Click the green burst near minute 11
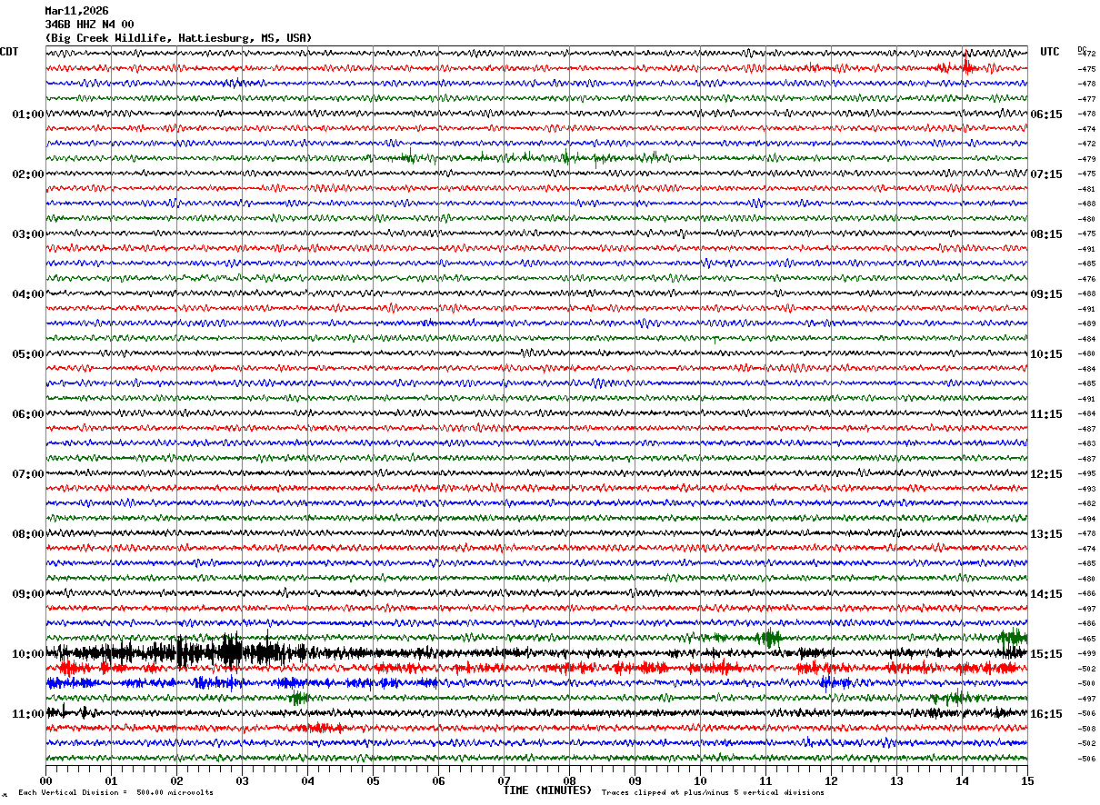Screen dimensions: 1100x805 (770, 638)
